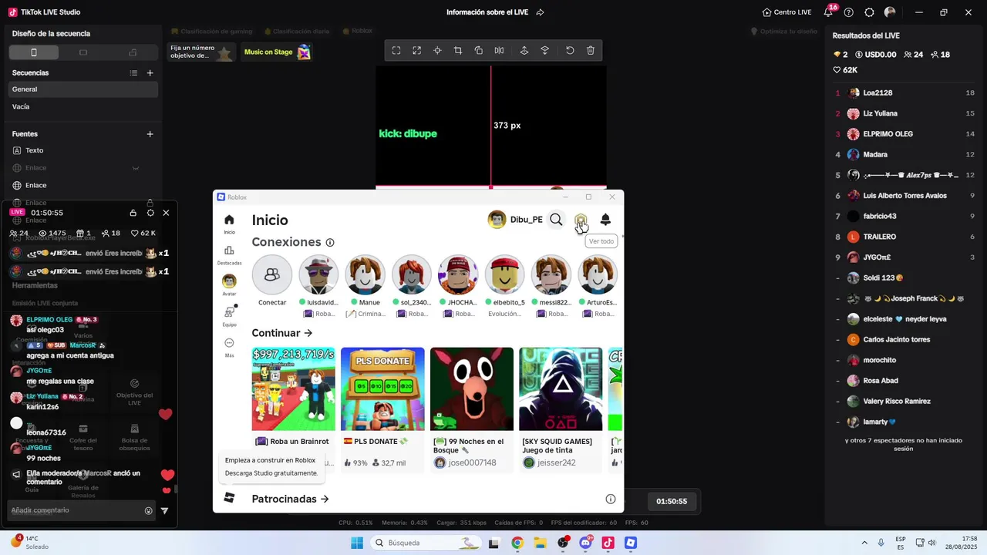Open the scene list options next to Secuencias

coord(133,73)
